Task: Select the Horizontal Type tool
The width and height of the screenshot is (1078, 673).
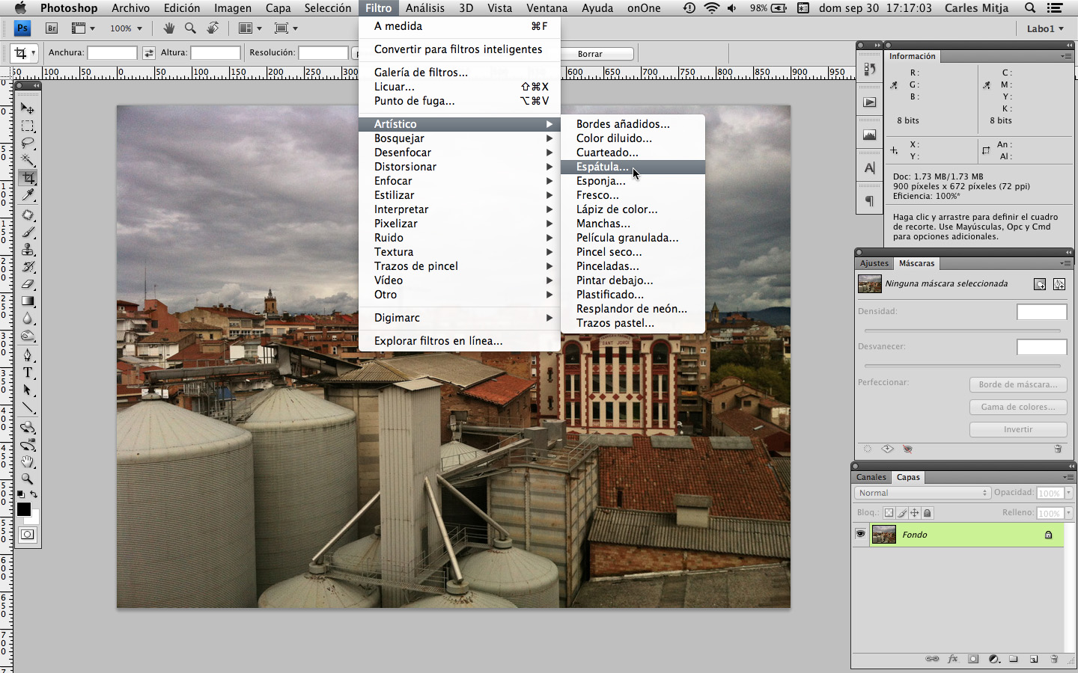Action: [28, 372]
